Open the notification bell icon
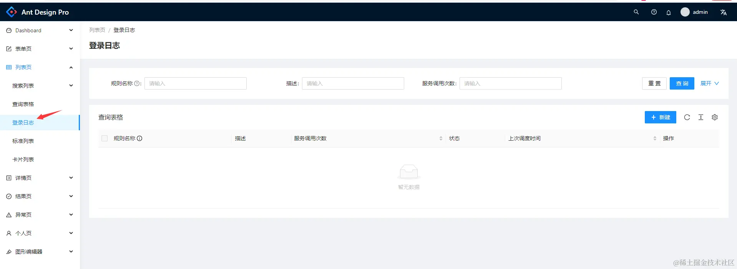 coord(669,12)
